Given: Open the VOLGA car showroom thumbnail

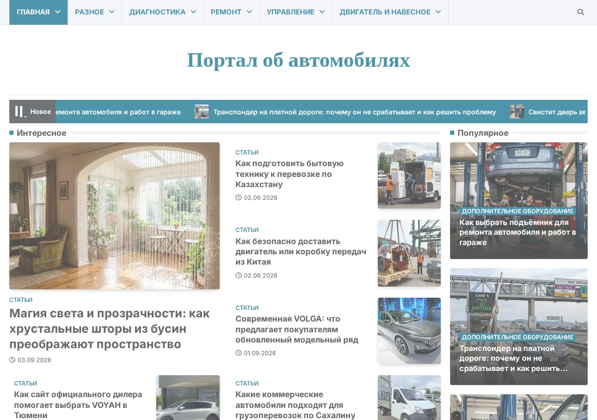Looking at the screenshot, I should point(409,330).
